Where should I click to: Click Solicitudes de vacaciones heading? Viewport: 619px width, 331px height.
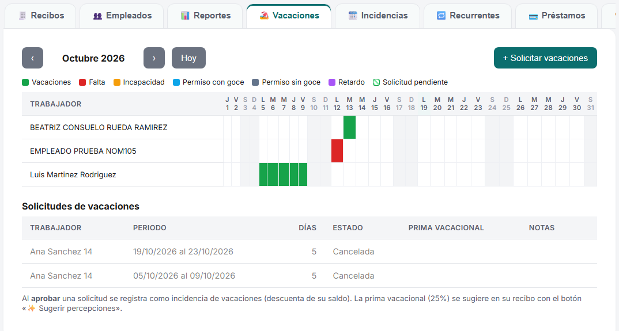coord(81,206)
